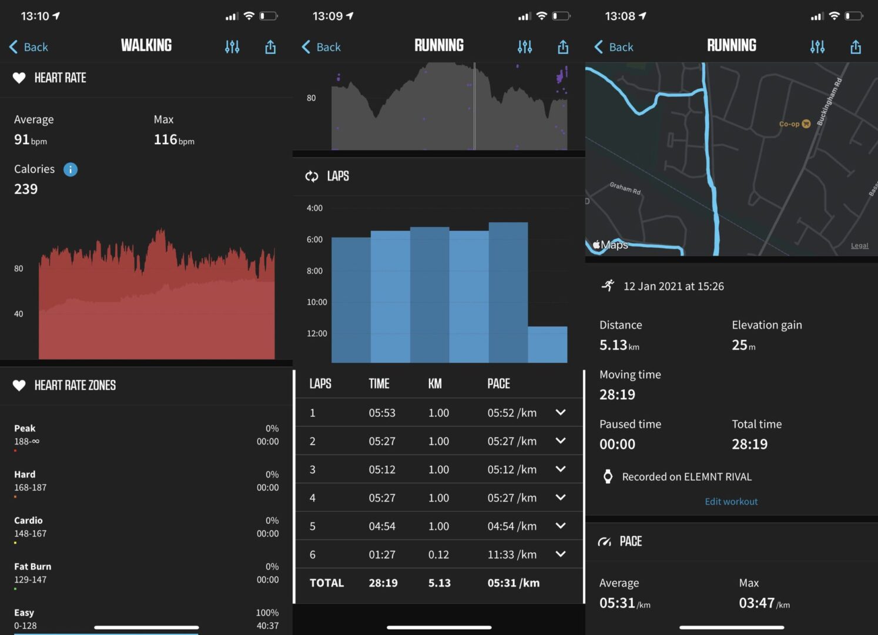Open the Legal link on the map
Image resolution: width=878 pixels, height=635 pixels.
[859, 245]
